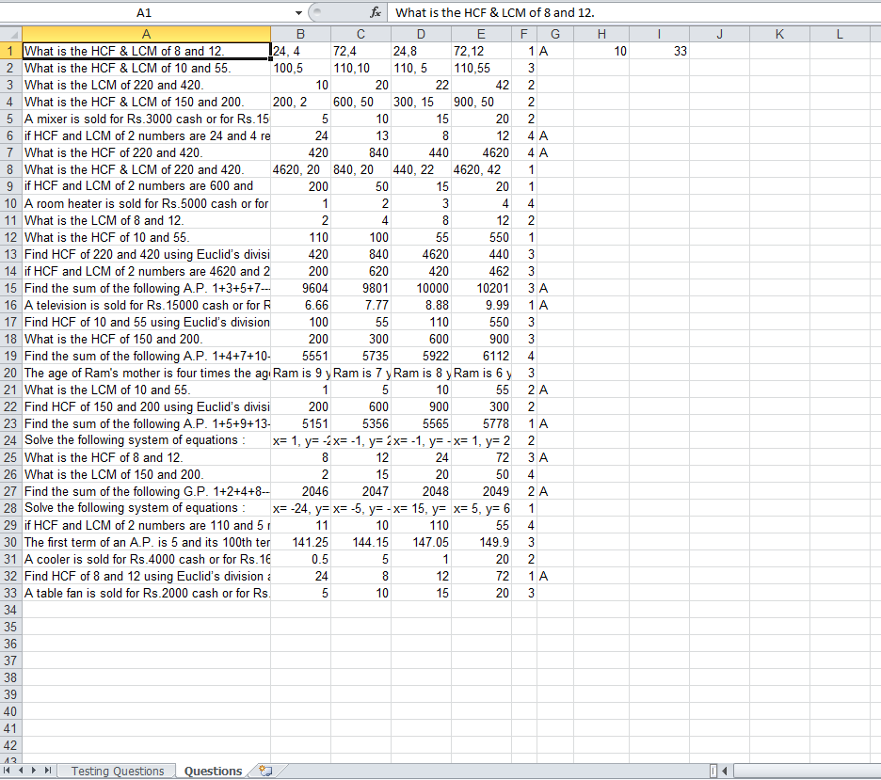Click cell '5778' in row 23
This screenshot has height=780, width=881.
pos(482,423)
